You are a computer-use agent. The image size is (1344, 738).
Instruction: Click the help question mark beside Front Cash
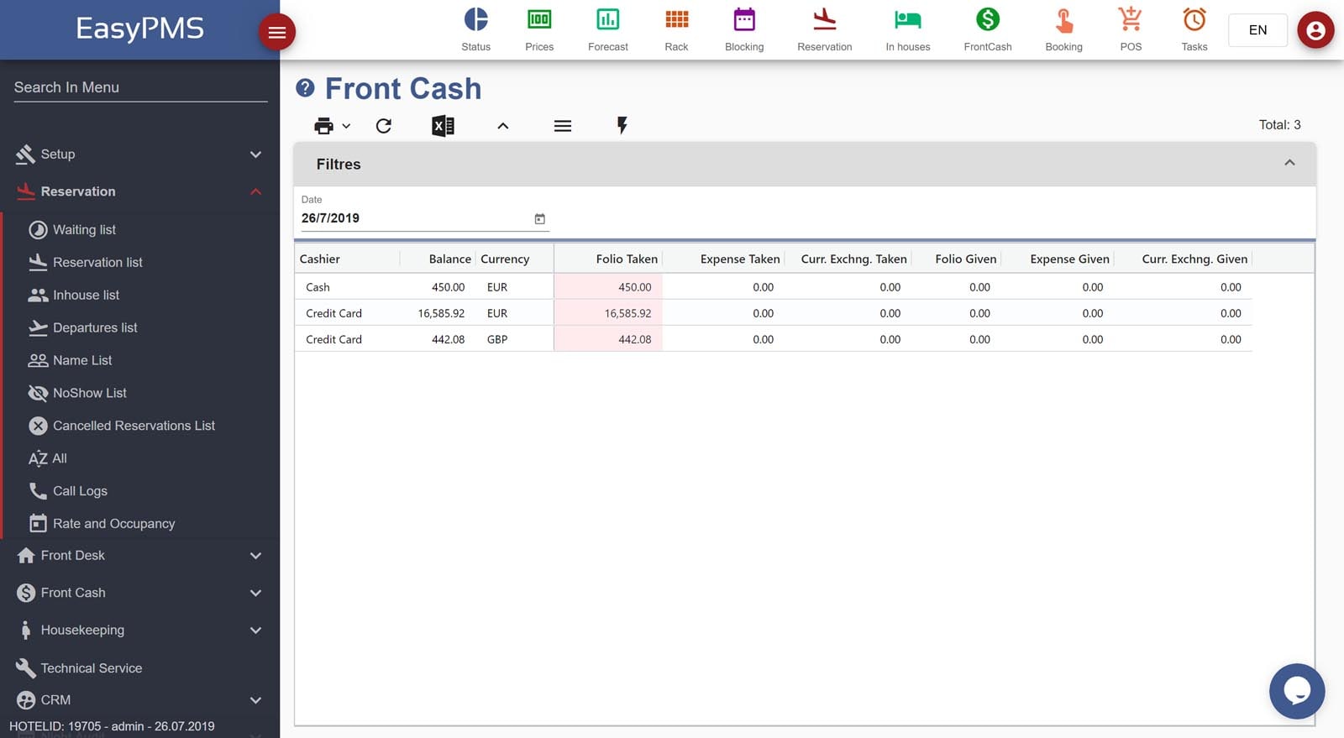[305, 87]
